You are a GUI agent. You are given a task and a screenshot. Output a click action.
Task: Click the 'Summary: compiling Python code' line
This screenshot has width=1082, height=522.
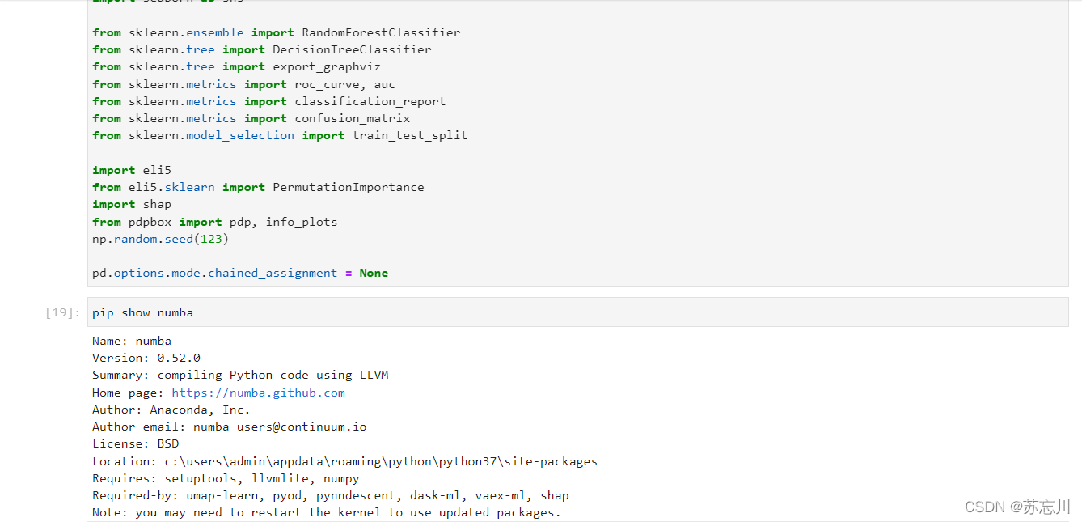point(240,375)
